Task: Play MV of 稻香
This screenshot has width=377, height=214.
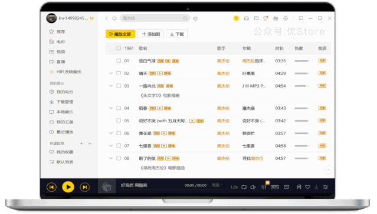Action: pos(160,108)
